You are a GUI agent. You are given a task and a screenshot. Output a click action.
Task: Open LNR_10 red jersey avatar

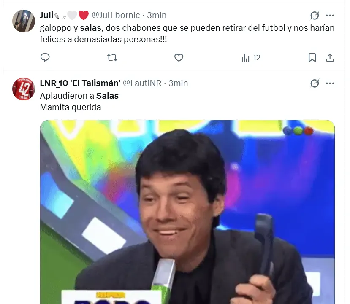pyautogui.click(x=24, y=89)
